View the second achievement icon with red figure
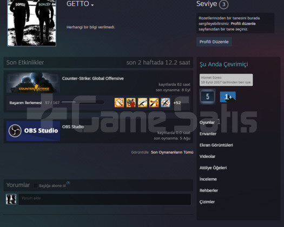Viewport: 284px width, 227px height. pos(131,103)
